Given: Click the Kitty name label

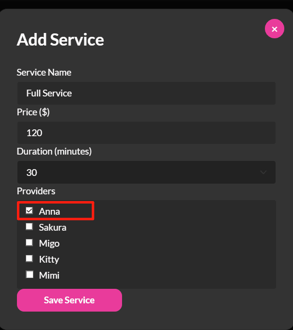Looking at the screenshot, I should pos(49,259).
